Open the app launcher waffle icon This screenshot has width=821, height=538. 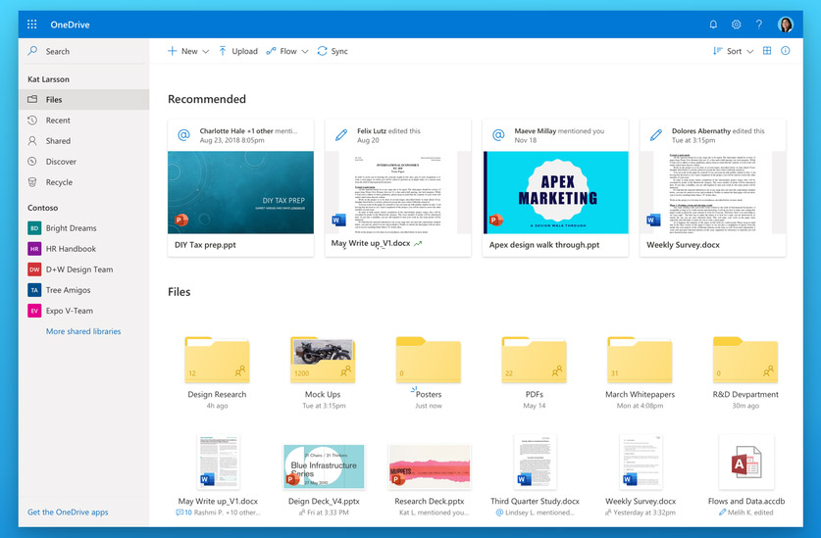coord(32,24)
